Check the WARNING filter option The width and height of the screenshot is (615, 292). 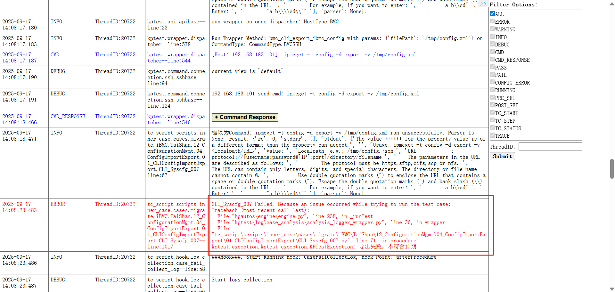[492, 29]
